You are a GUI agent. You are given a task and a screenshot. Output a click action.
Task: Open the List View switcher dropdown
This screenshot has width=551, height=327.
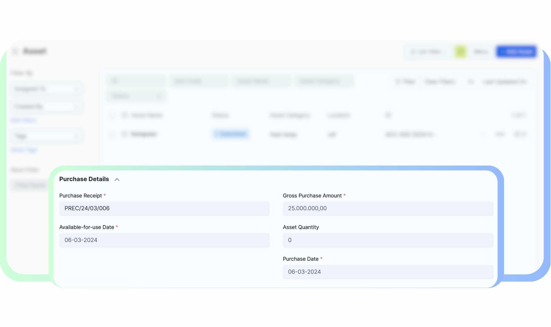[426, 52]
